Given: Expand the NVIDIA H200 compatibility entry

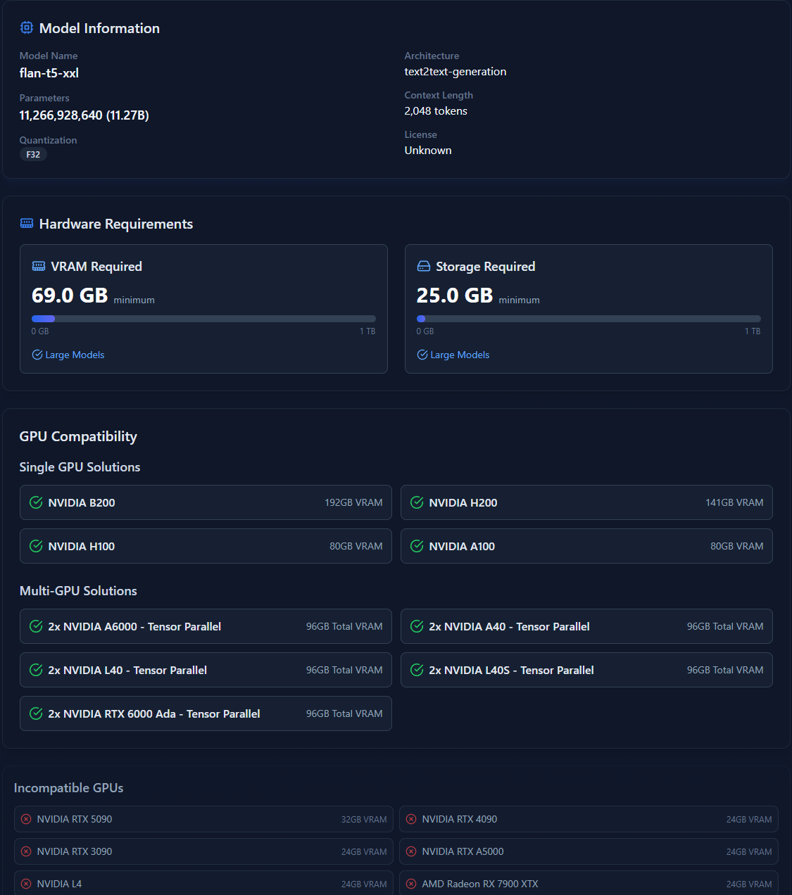Looking at the screenshot, I should click(x=586, y=502).
